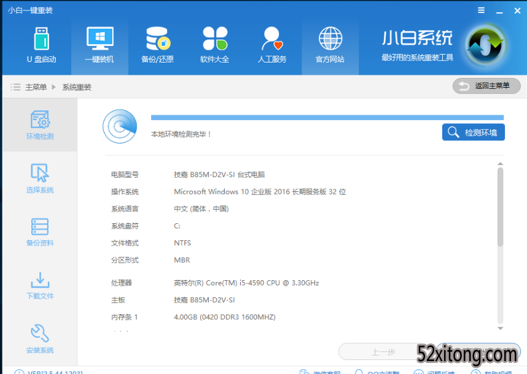The image size is (527, 374).
Task: Click the 主菜单 breadcrumb
Action: (36, 87)
